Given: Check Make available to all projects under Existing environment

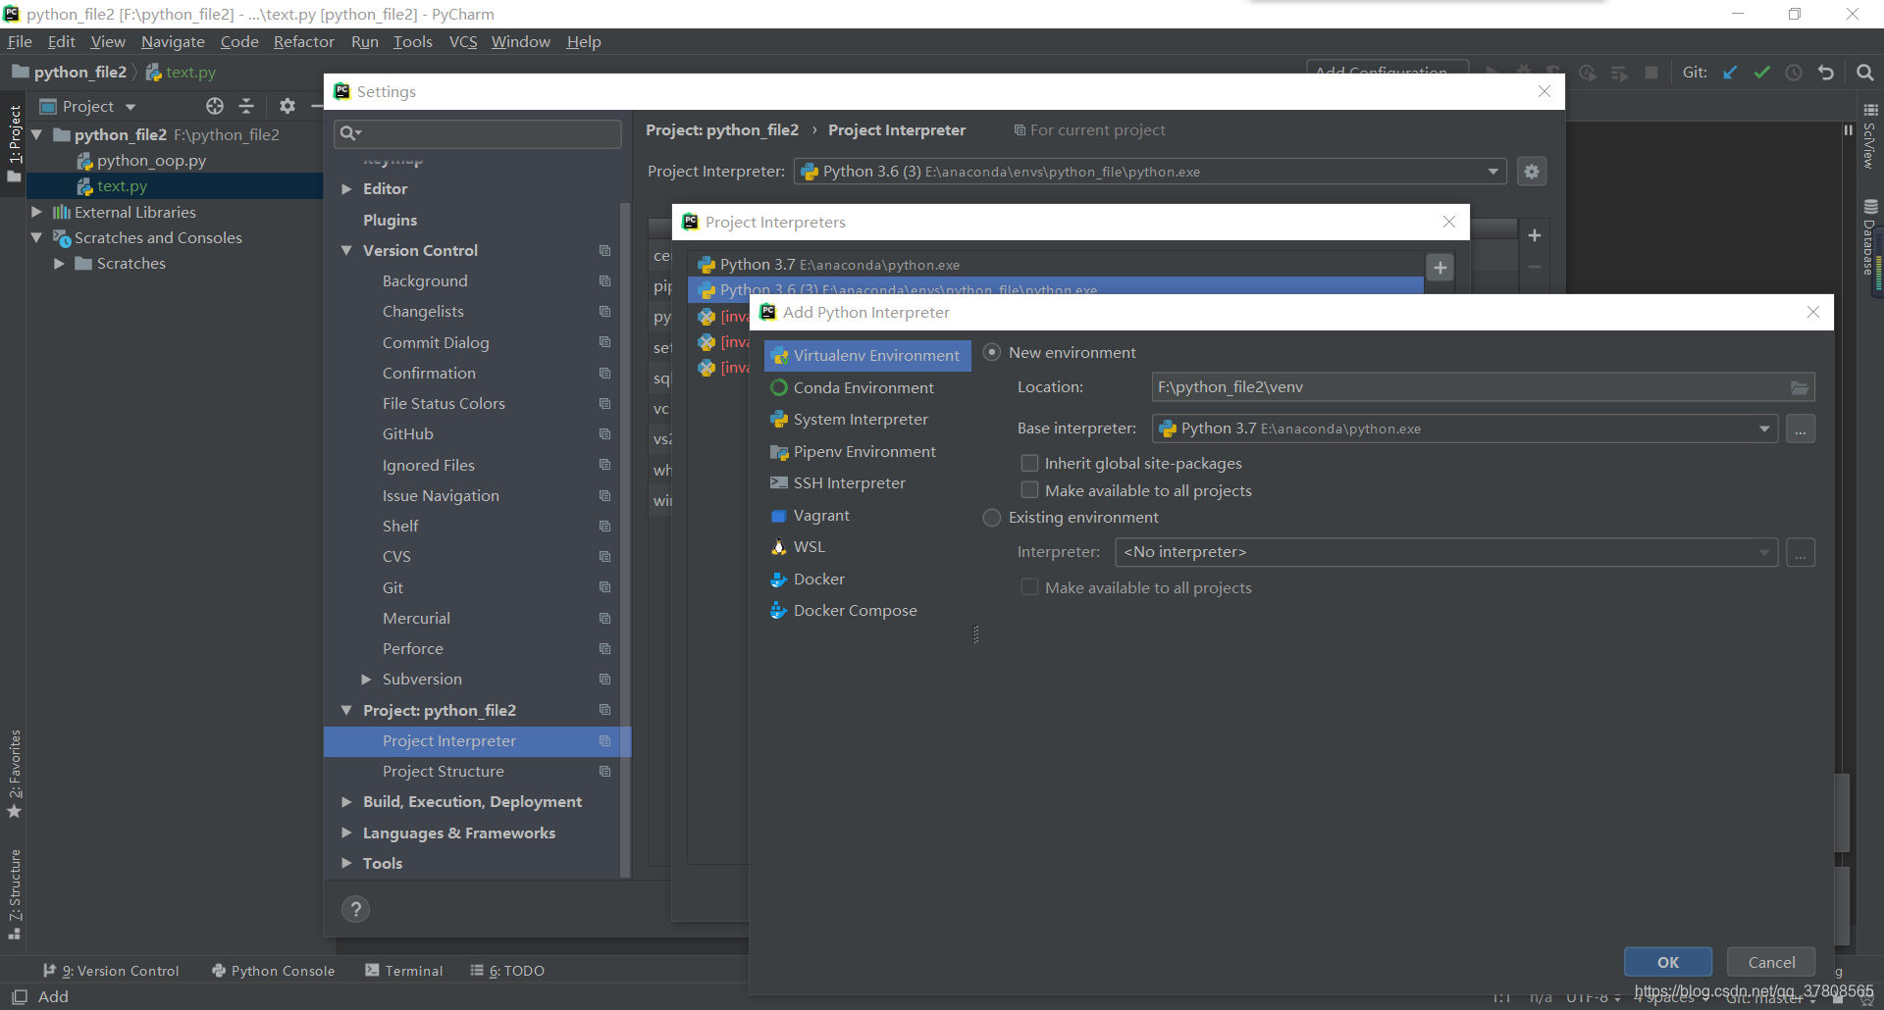Looking at the screenshot, I should pos(1029,588).
